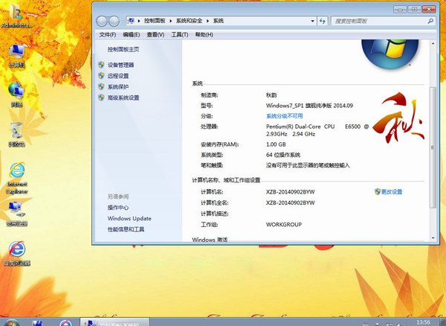Image resolution: width=446 pixels, height=326 pixels.
Task: Open the pinned browser icon on the taskbar
Action: (x=65, y=322)
